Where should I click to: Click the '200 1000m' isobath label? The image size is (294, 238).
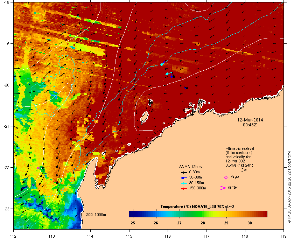pyautogui.click(x=96, y=215)
